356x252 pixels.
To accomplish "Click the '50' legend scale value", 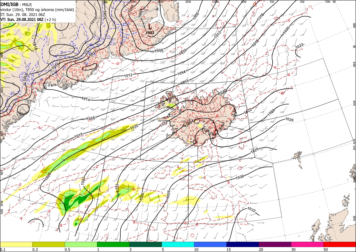I will coord(326,250).
